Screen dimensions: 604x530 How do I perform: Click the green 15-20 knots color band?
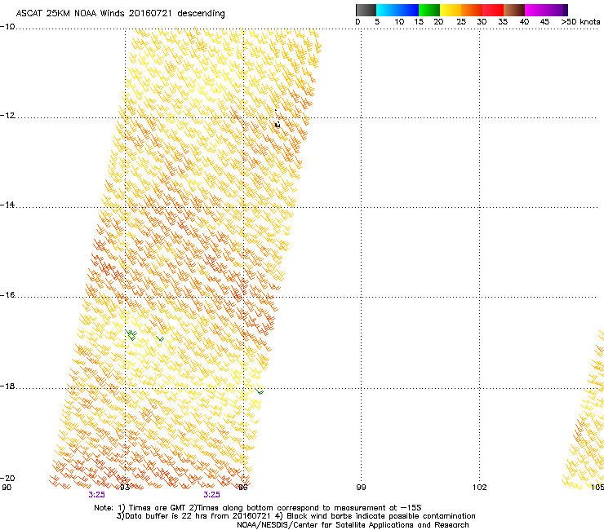(429, 10)
